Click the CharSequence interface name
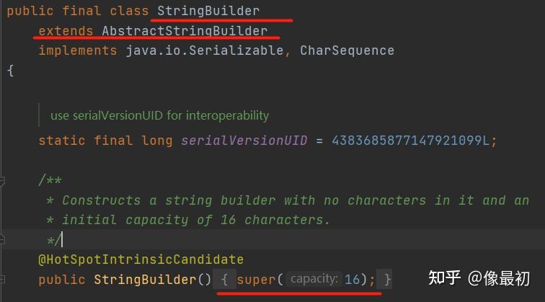 point(347,50)
